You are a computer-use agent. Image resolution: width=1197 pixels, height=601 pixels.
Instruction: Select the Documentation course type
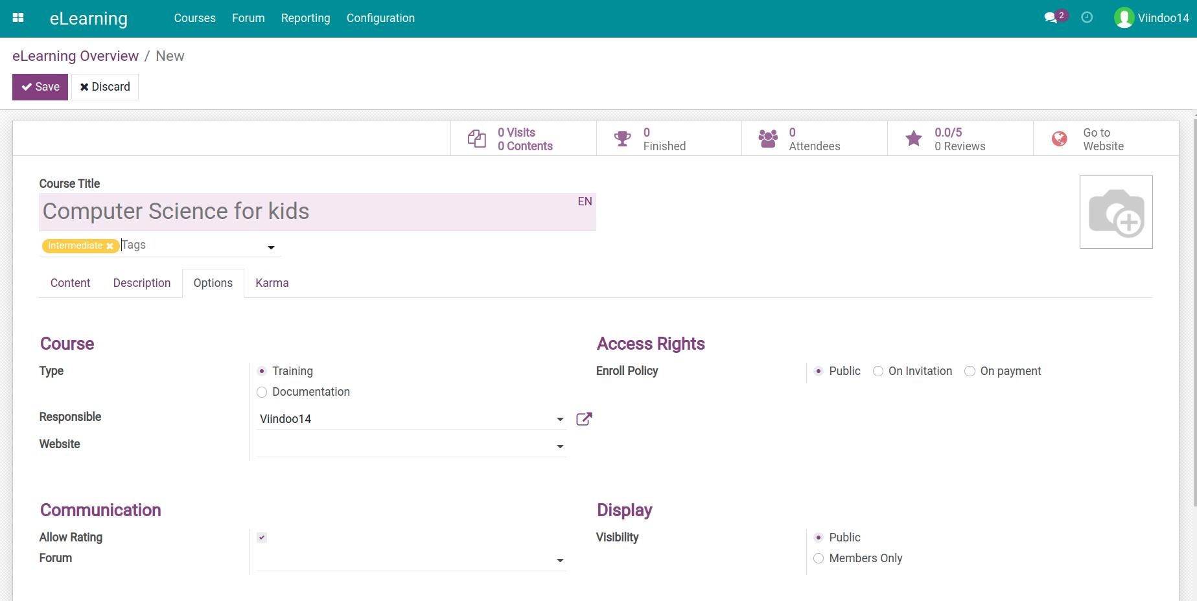[x=262, y=392]
